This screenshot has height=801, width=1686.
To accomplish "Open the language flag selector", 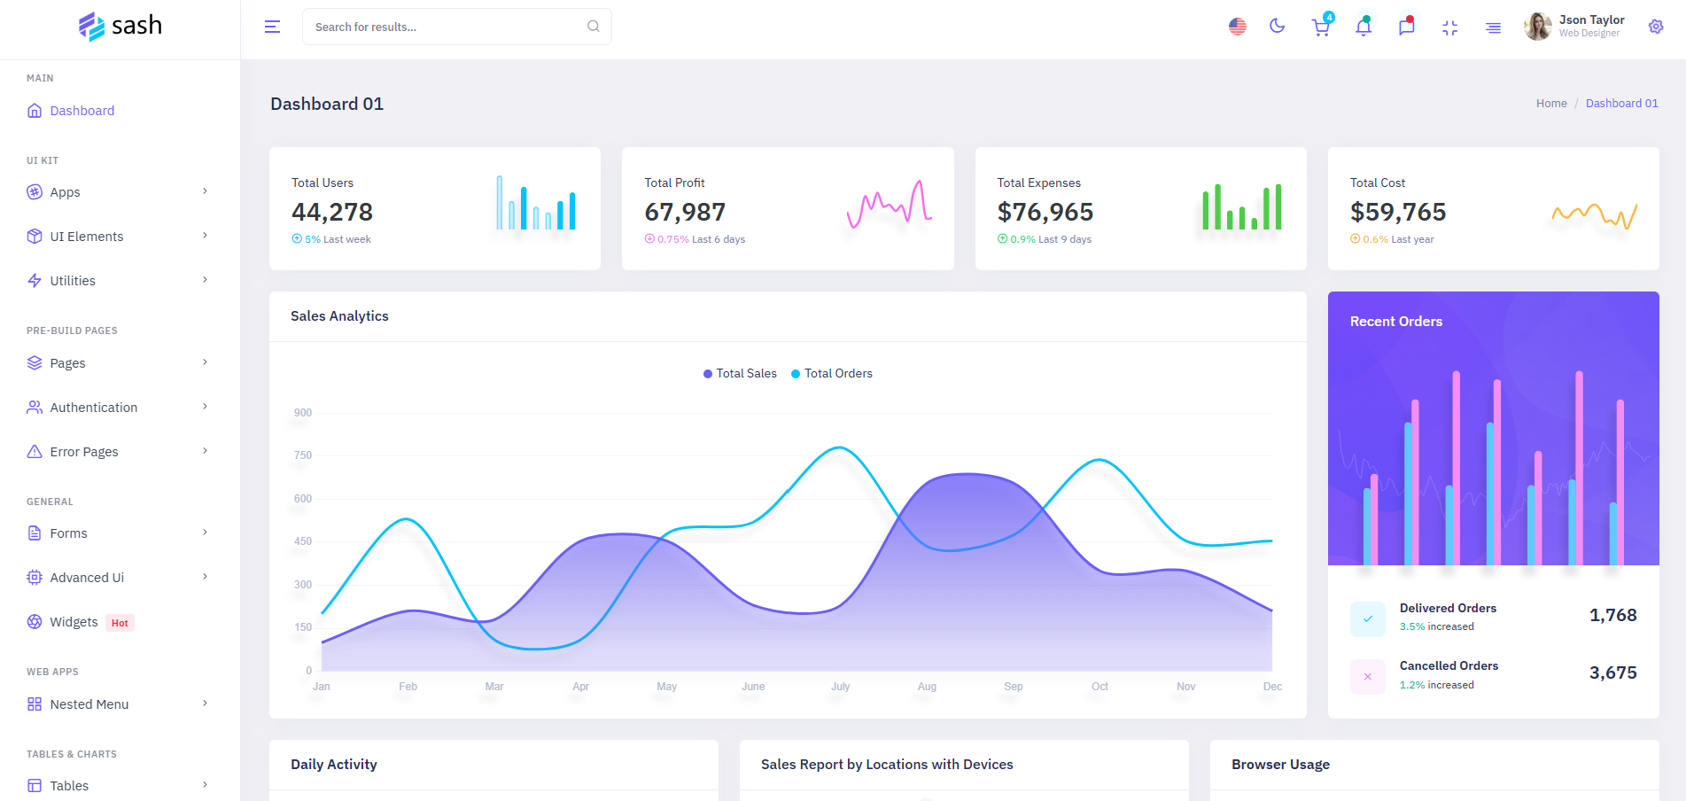I will coord(1238,27).
